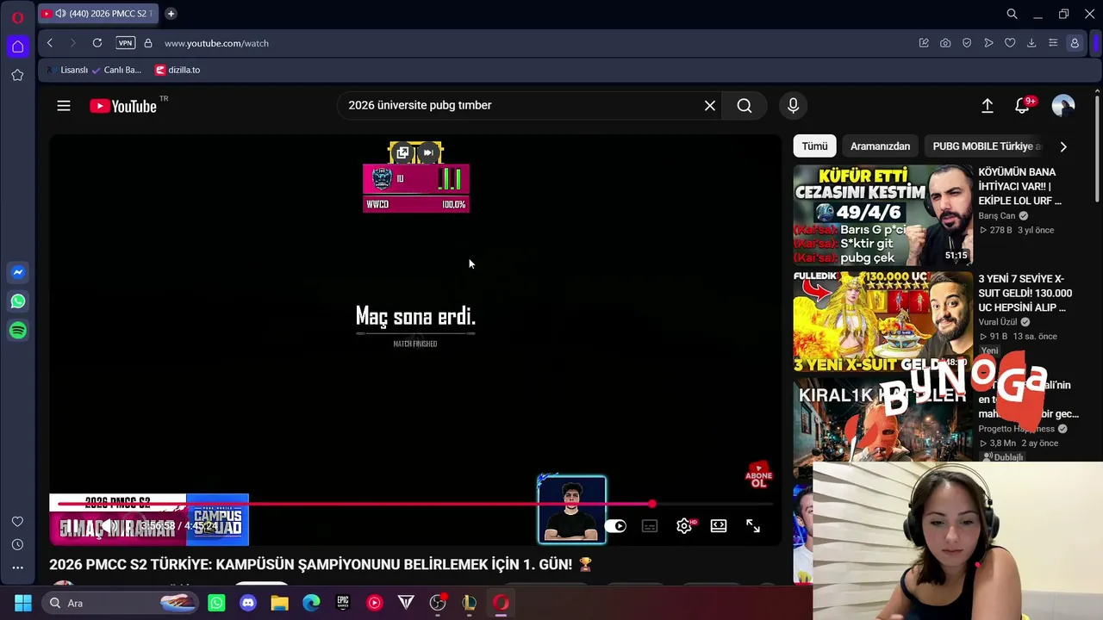This screenshot has width=1103, height=620.
Task: Start voice search with the microphone
Action: tap(793, 105)
